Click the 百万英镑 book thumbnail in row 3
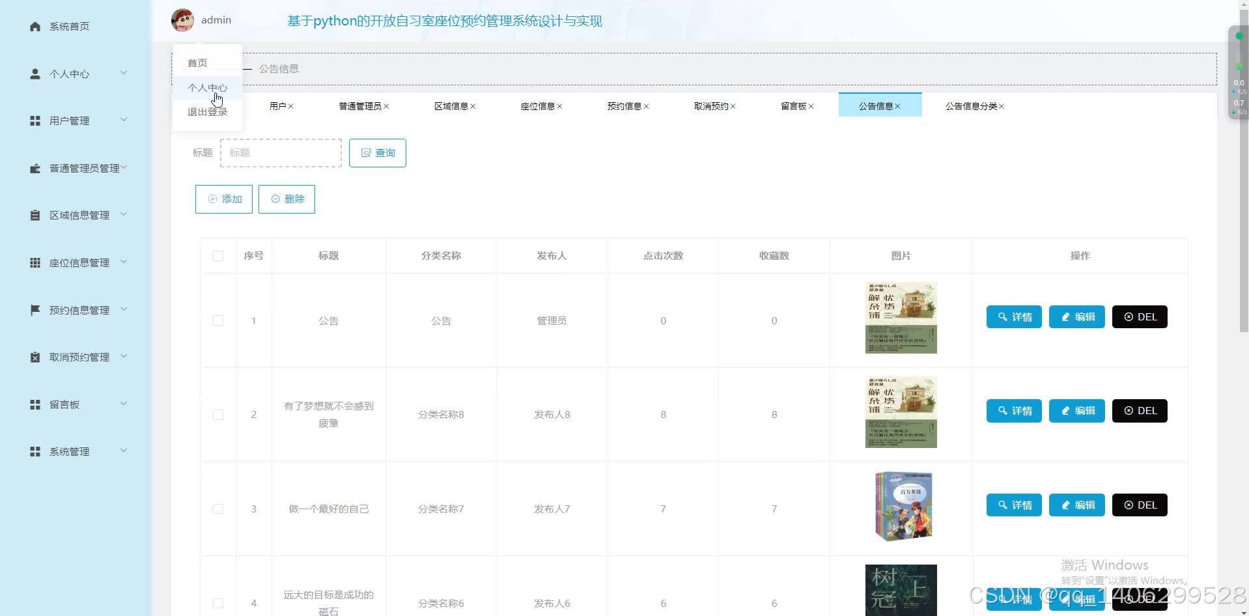The image size is (1249, 616). 903,507
